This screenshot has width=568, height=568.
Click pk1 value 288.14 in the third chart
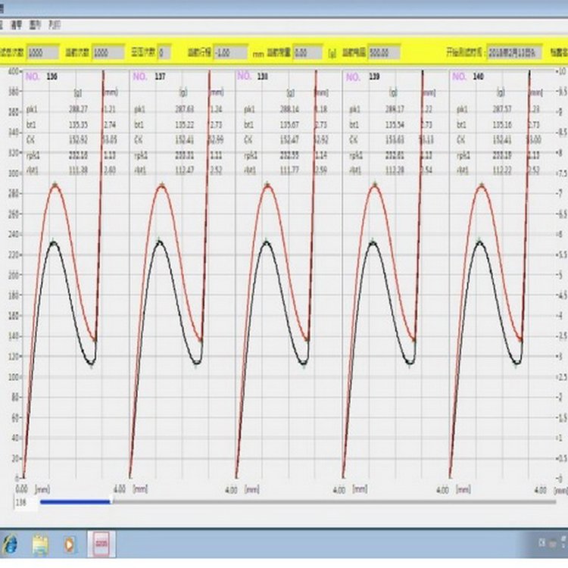[290, 109]
